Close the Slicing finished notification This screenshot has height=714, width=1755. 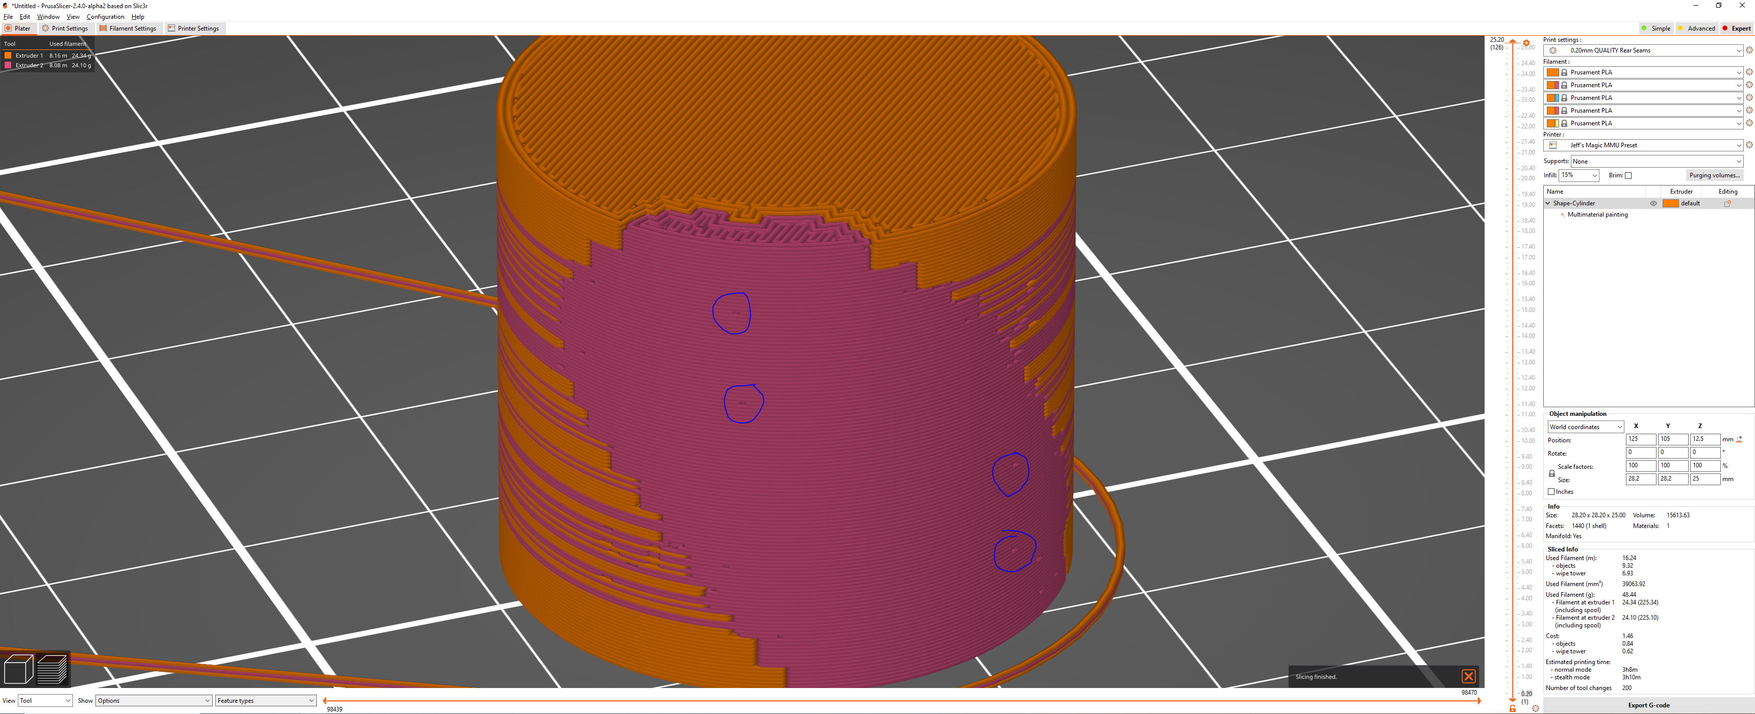pos(1468,676)
